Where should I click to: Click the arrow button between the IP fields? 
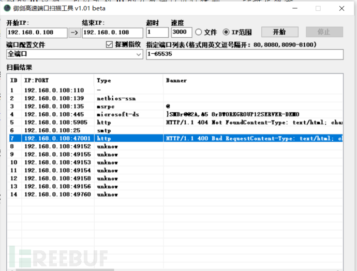click(75, 33)
